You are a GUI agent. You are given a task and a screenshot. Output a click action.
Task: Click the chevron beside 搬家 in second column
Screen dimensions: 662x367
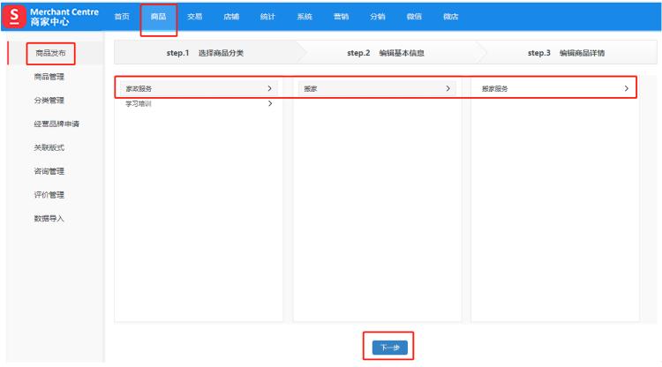[448, 88]
